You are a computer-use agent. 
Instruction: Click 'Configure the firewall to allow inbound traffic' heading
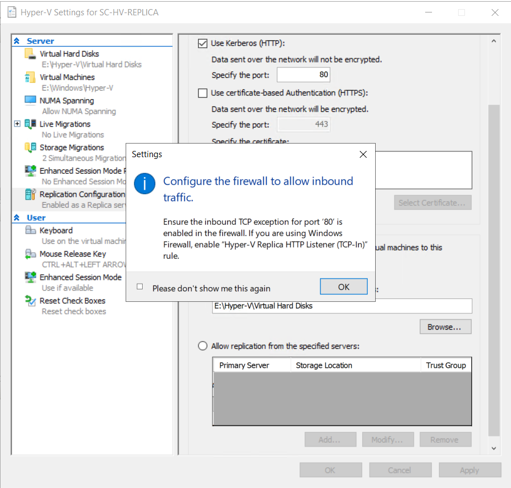tap(258, 189)
